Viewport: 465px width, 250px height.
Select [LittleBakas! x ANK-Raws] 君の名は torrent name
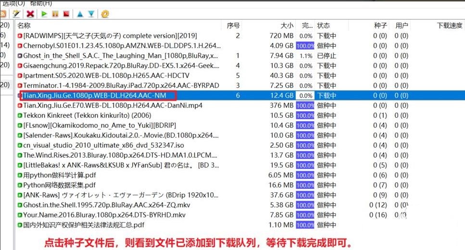coord(121,165)
